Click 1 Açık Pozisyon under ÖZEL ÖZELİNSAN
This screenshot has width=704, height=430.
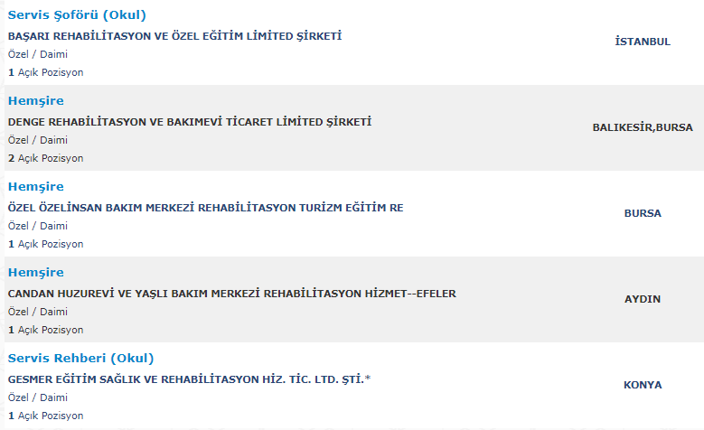[46, 244]
